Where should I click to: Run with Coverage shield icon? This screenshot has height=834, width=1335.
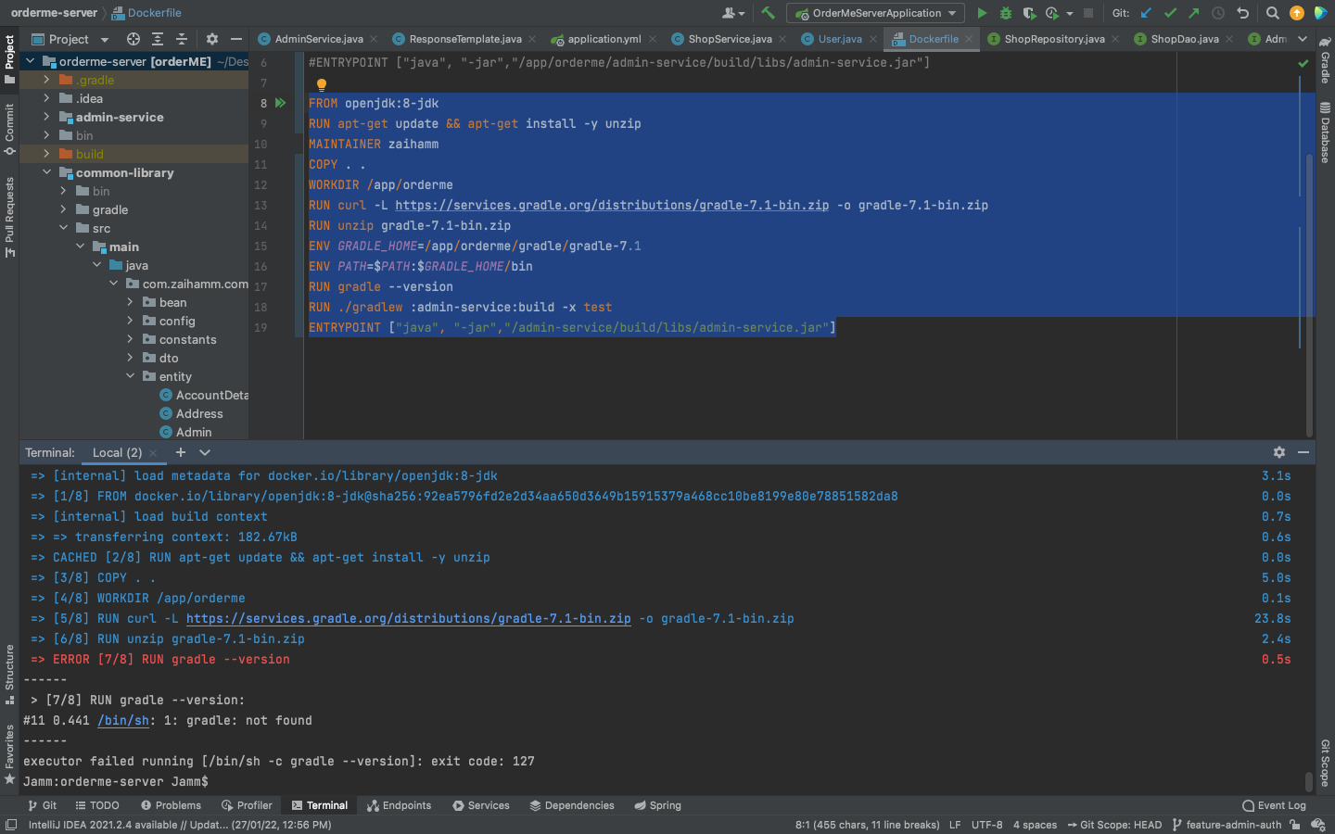point(1029,13)
